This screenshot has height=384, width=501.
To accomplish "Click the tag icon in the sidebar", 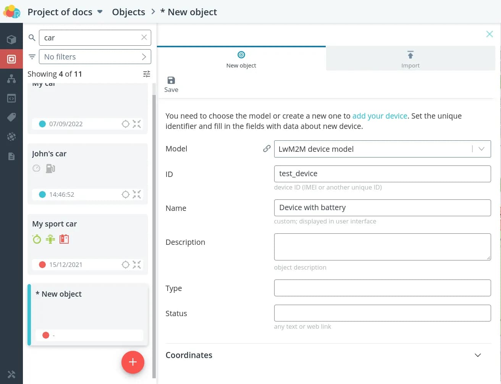I will point(11,117).
